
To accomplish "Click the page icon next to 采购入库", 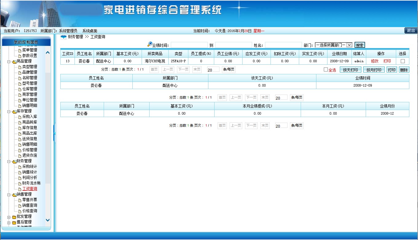I will click(20, 117).
